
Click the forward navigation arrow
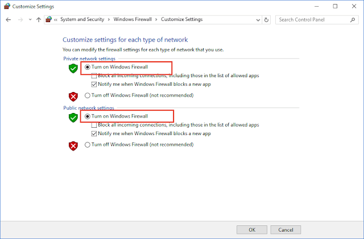pyautogui.click(x=20, y=20)
